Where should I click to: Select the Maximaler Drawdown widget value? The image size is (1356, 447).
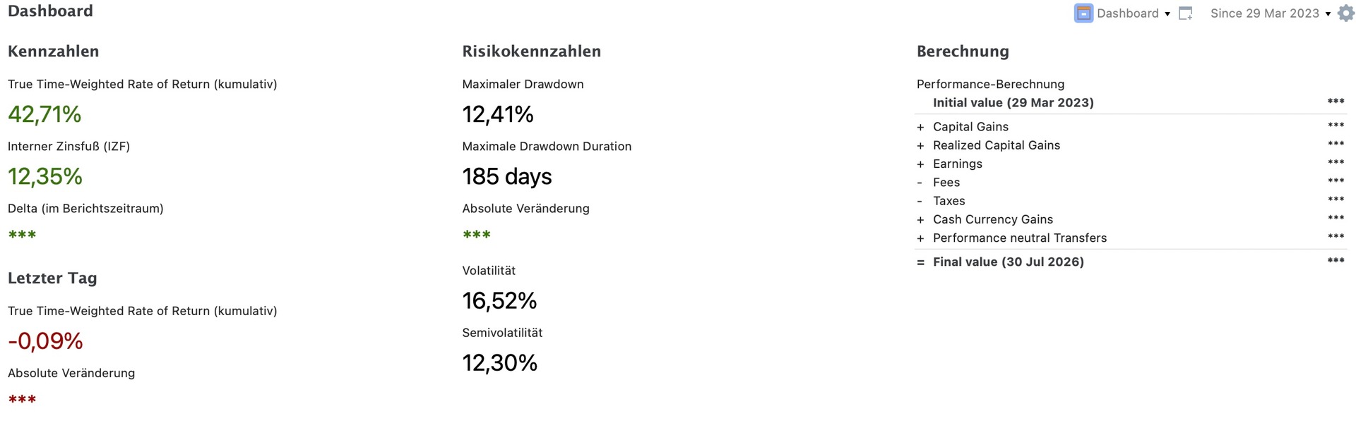click(x=498, y=114)
